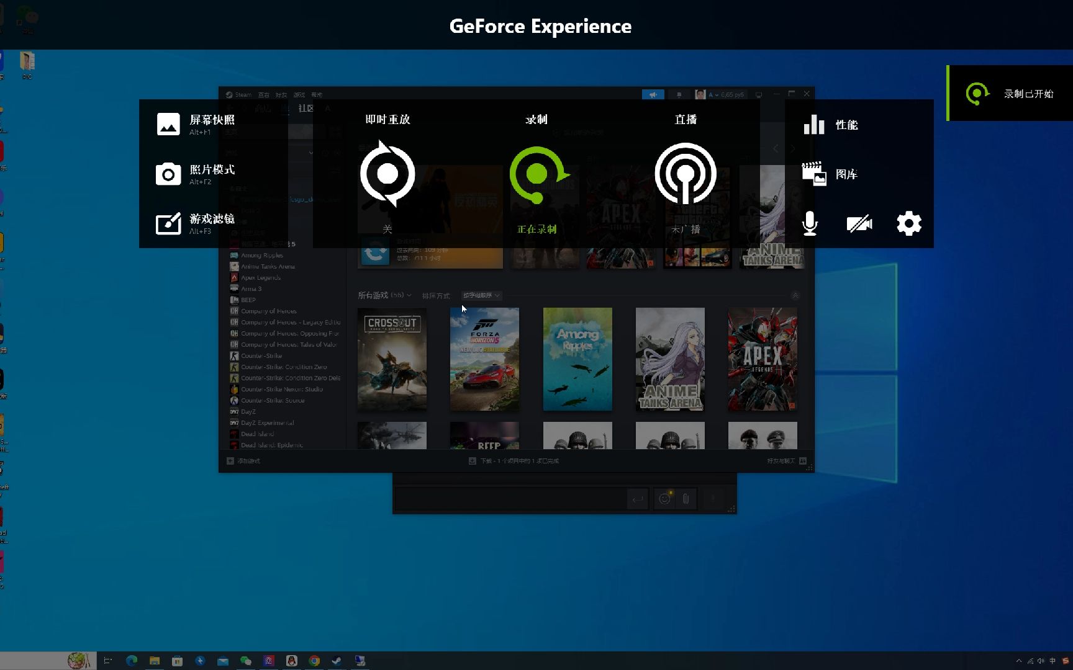Select Company of Heroes in library list

click(x=268, y=311)
